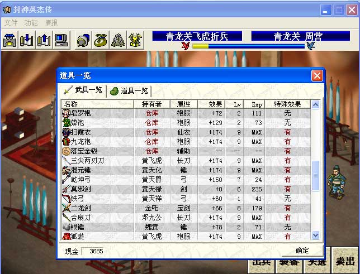Viewport: 360px width, 274px height.
Task: Click the Lv column header
Action: 235,104
